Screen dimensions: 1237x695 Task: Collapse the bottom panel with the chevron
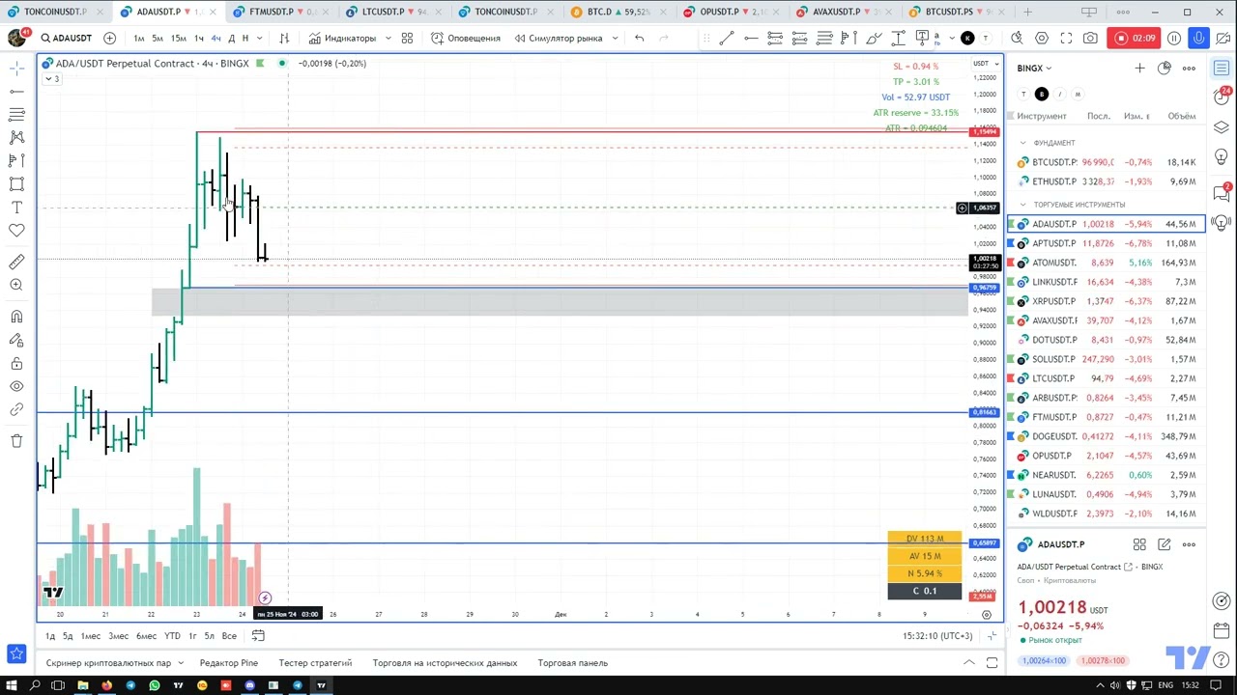(x=968, y=663)
